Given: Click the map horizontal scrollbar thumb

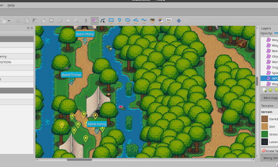Looking at the screenshot, I should 79,160.
